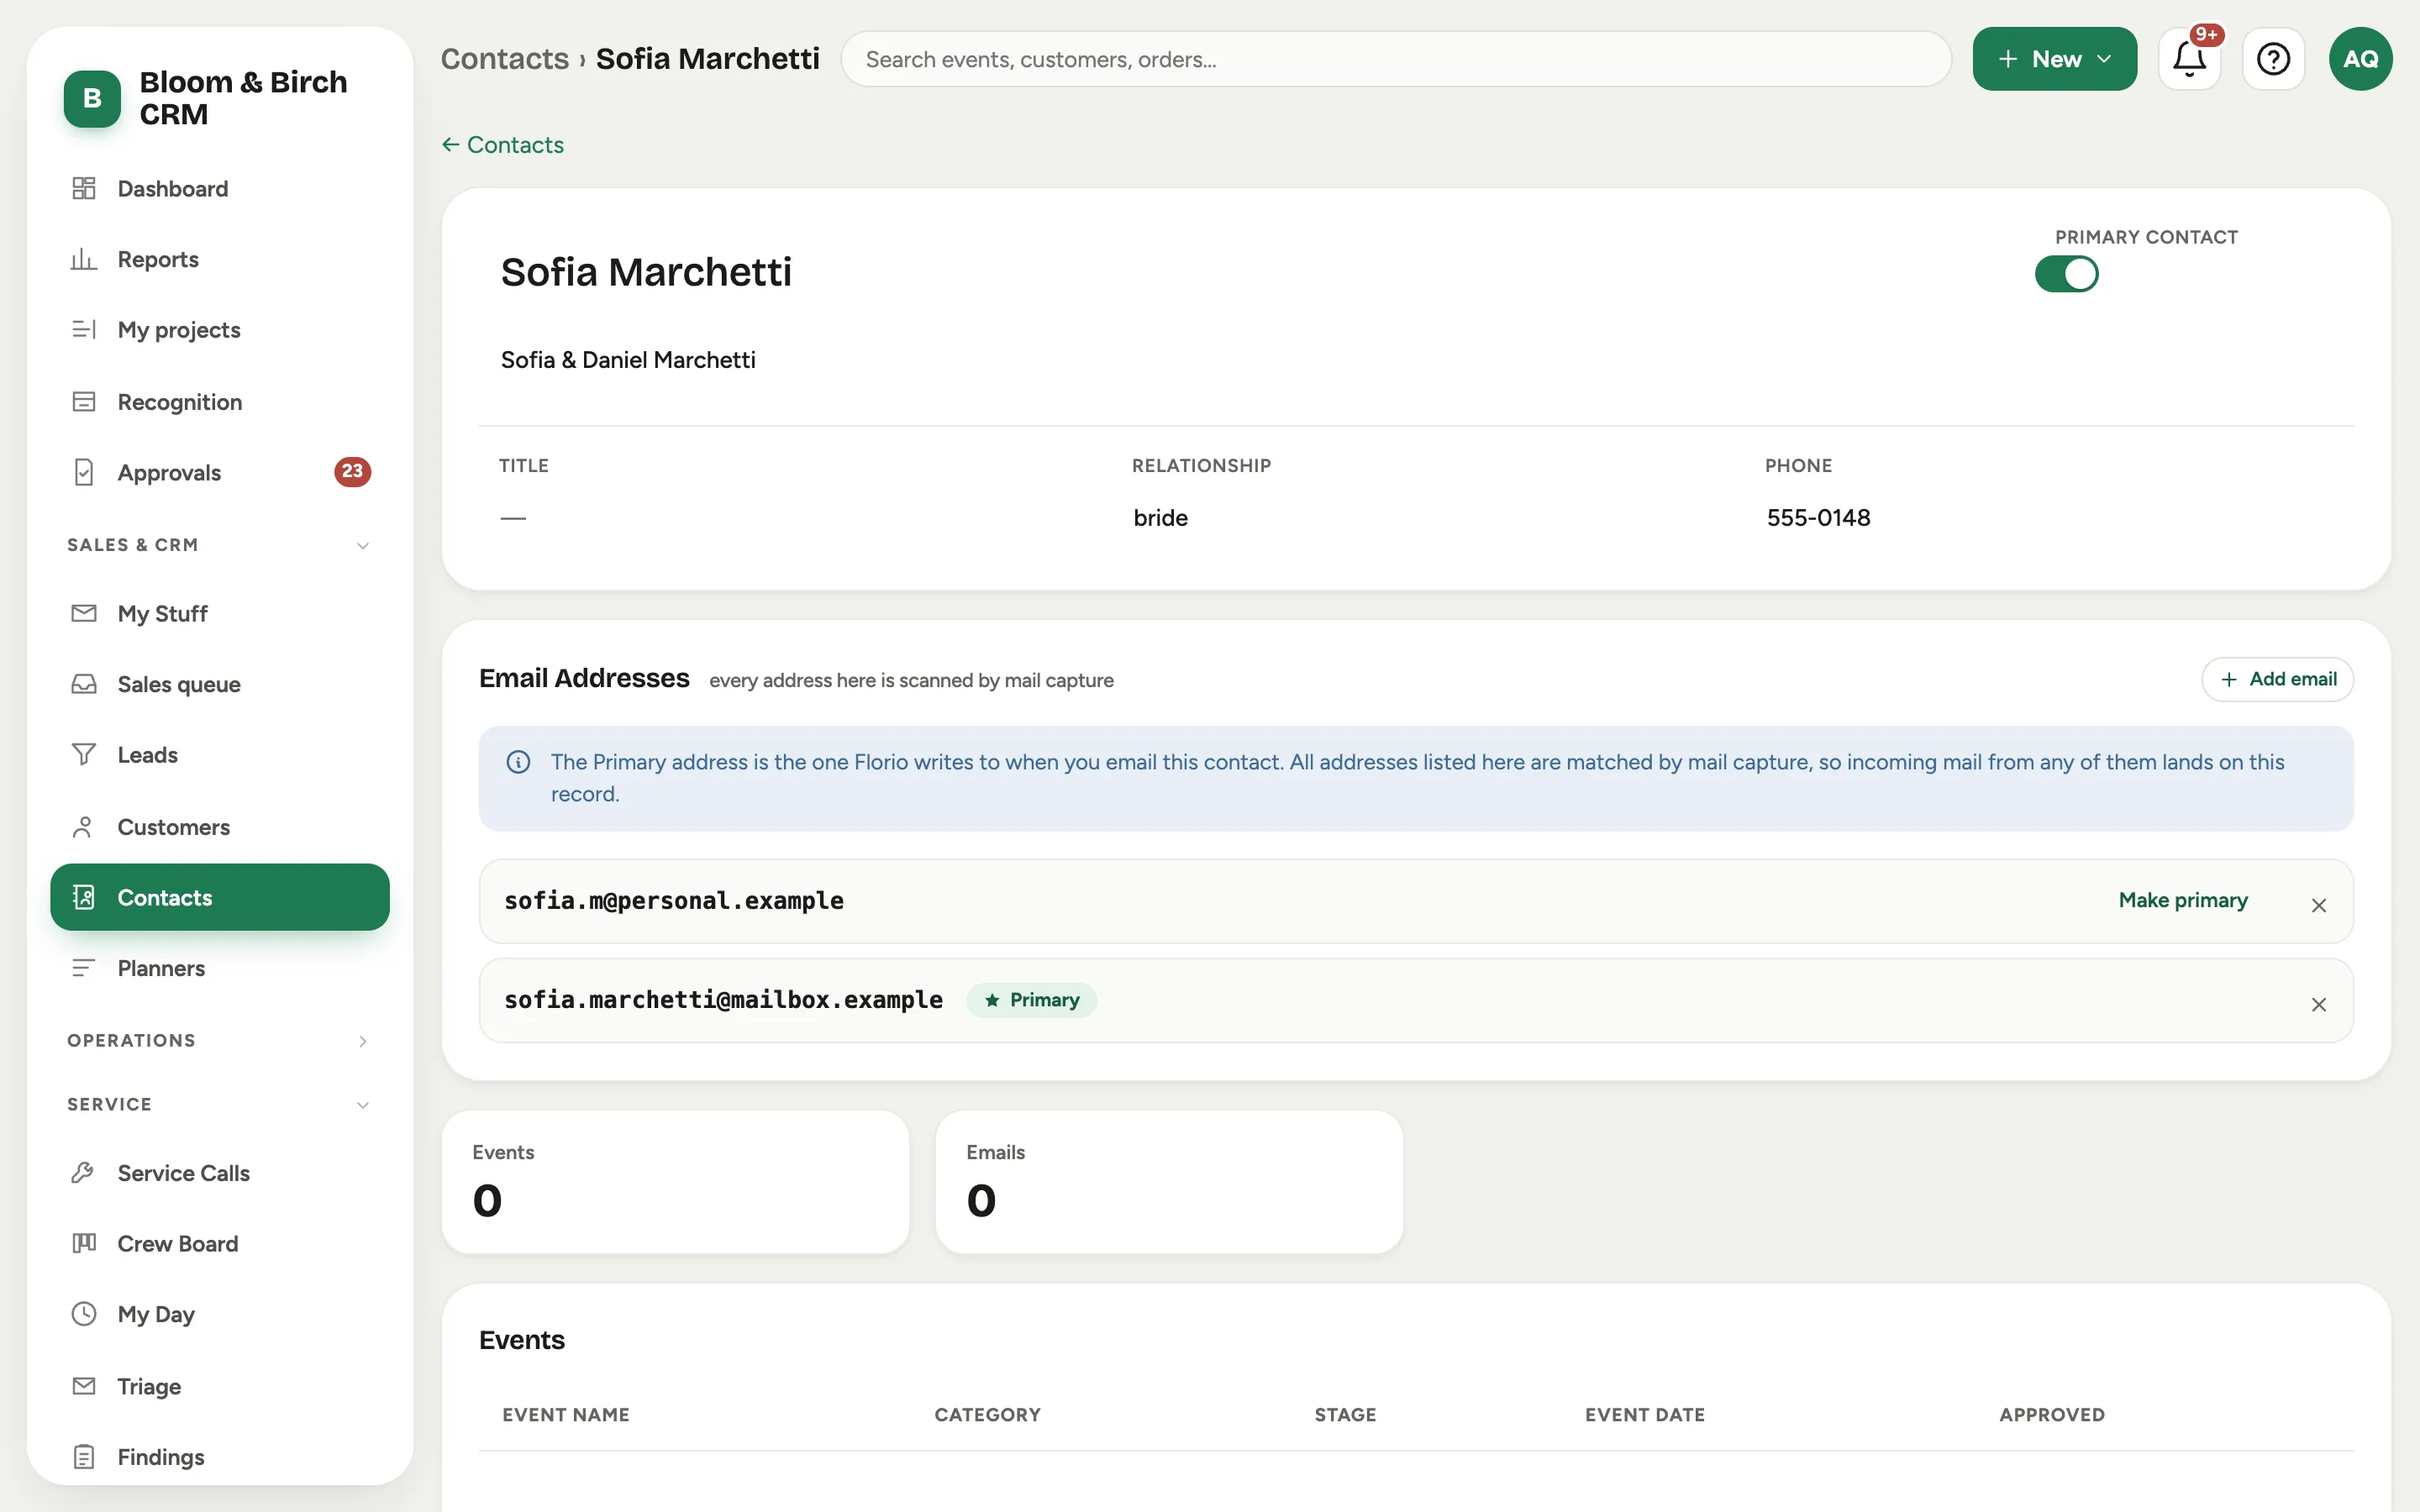Click the Events count card

(x=675, y=1181)
